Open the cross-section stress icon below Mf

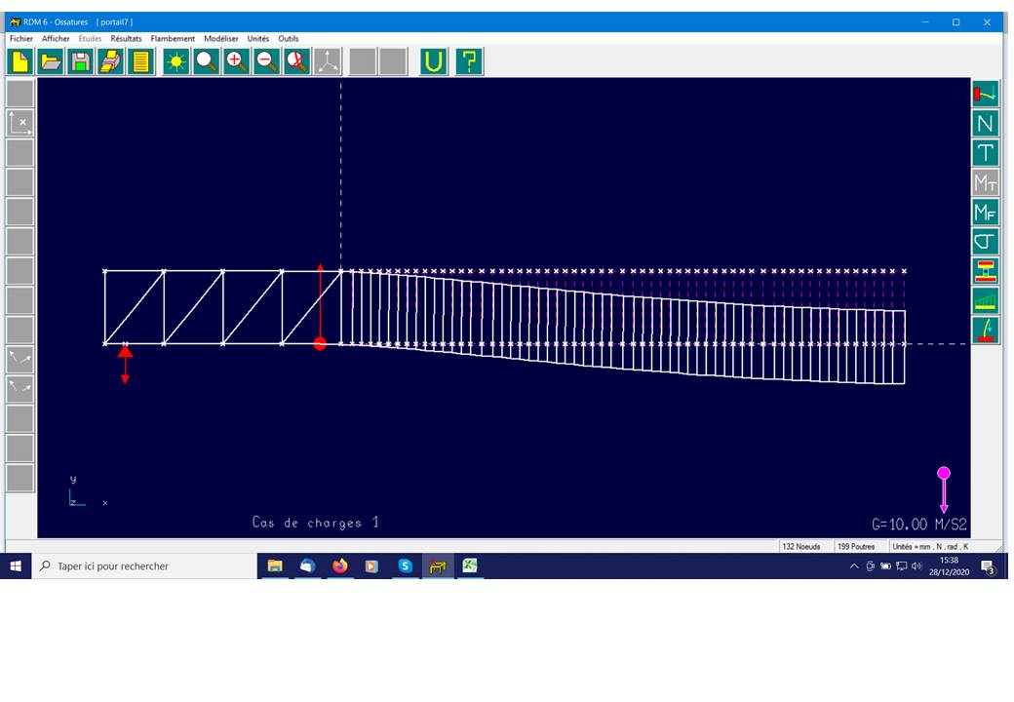(x=985, y=242)
